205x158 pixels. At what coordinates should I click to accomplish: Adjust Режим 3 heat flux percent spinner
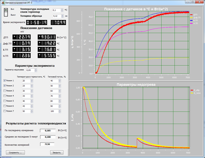coord(60,91)
